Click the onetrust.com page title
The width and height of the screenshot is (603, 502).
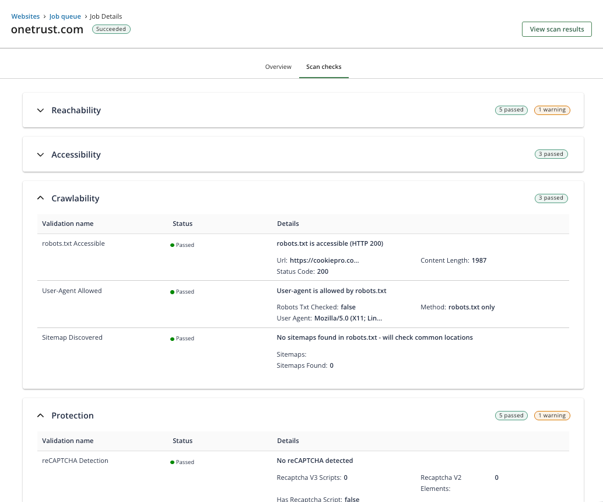tap(47, 30)
